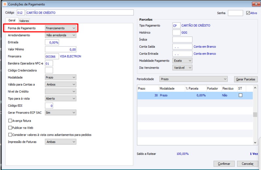261x170 pixels.
Task: Click the 1 Vez text
Action: tap(254, 154)
